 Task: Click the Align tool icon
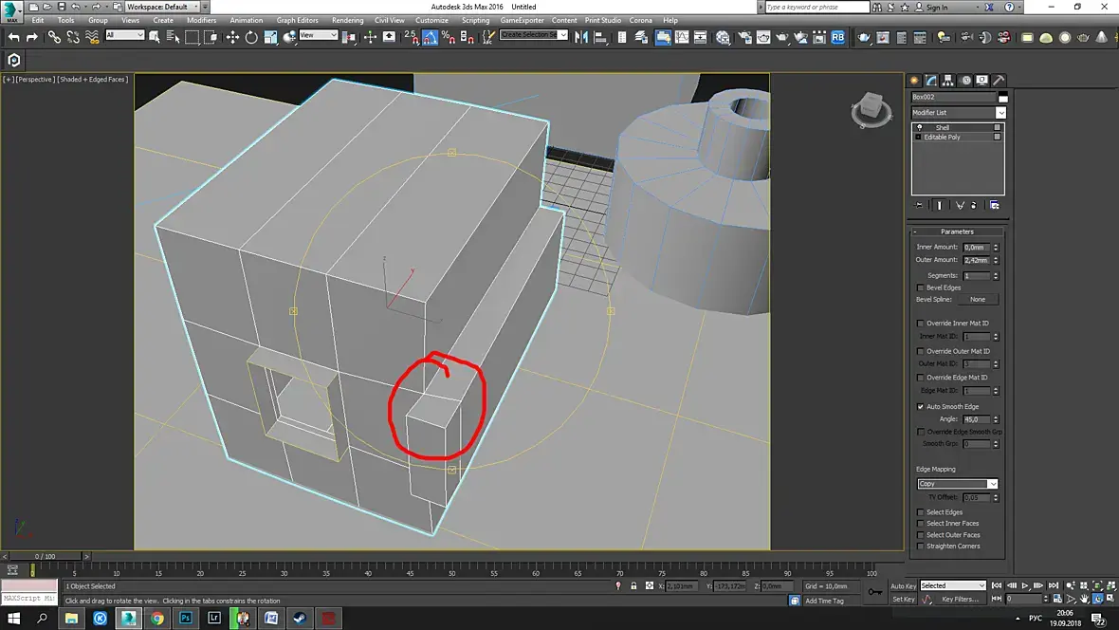[600, 37]
